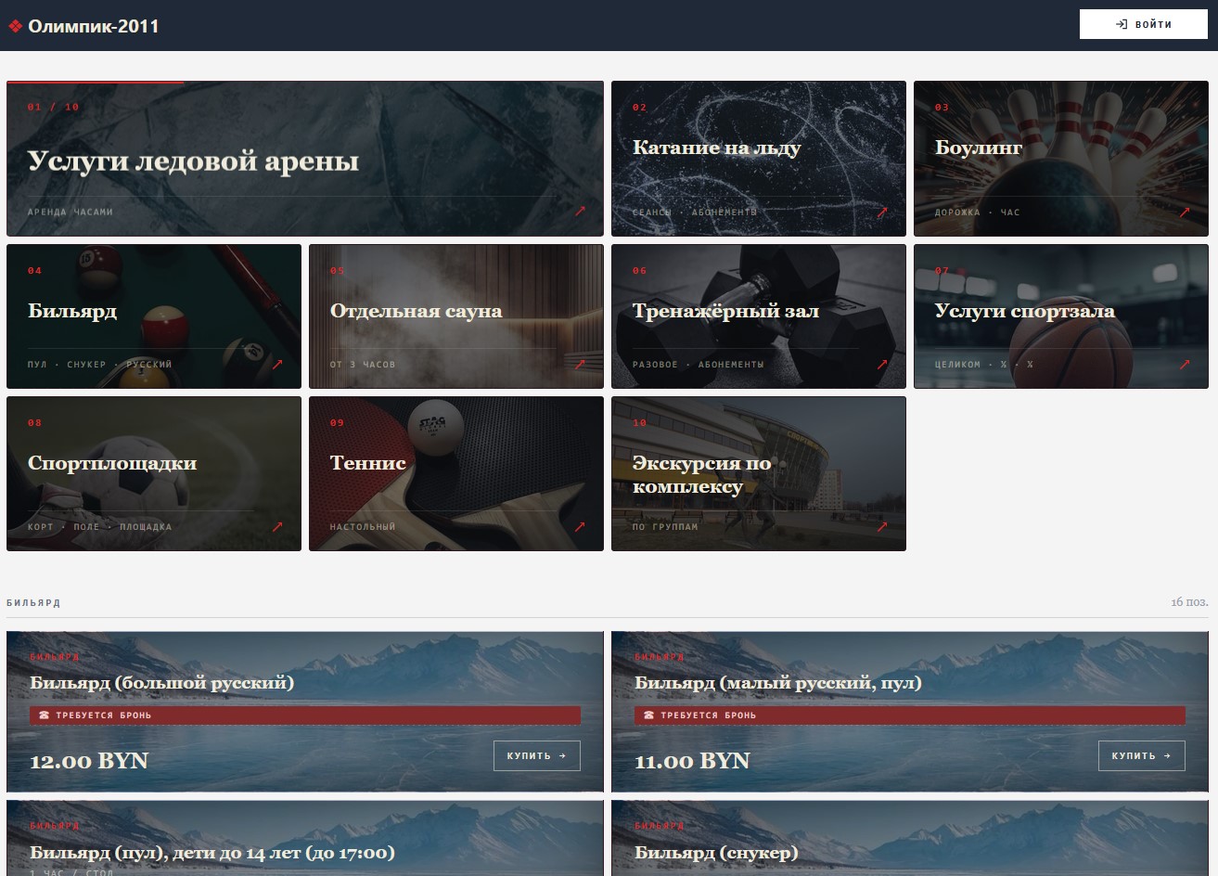Image resolution: width=1218 pixels, height=876 pixels.
Task: Click the Бильярд (снукер) title
Action: 716,852
